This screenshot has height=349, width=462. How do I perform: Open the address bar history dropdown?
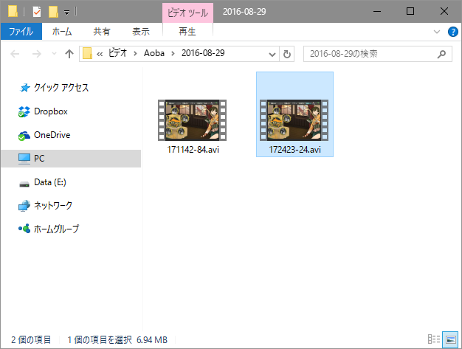(272, 54)
